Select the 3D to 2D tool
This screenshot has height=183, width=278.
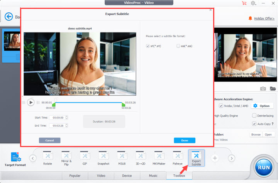pos(141,158)
